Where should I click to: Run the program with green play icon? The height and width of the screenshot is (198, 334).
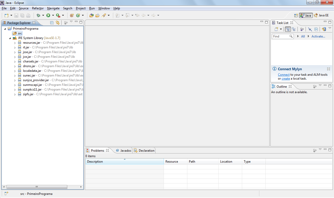pyautogui.click(x=48, y=16)
